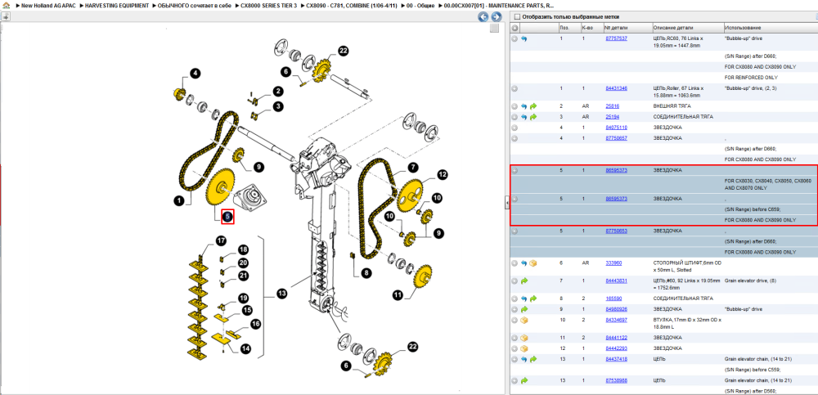Click blue return arrow in row 25194
This screenshot has width=818, height=395.
coord(524,117)
